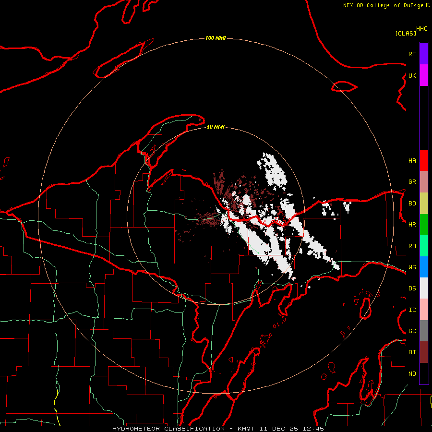
Task: Click the ND legend label
Action: [x=412, y=374]
